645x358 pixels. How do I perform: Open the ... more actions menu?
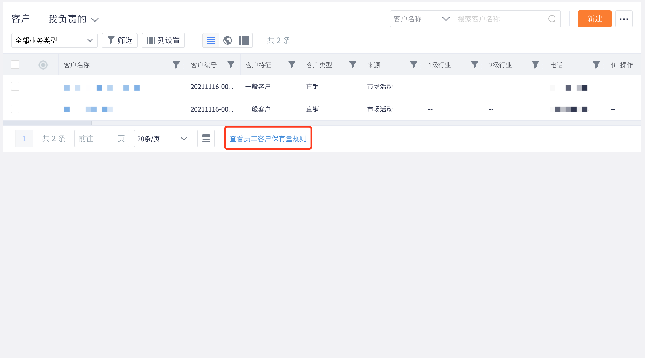[x=624, y=19]
